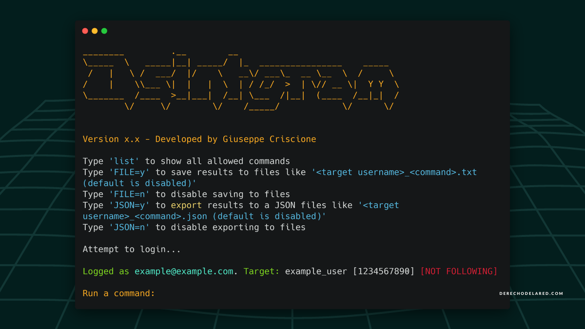Click the yellow highlighted word export

point(186,206)
